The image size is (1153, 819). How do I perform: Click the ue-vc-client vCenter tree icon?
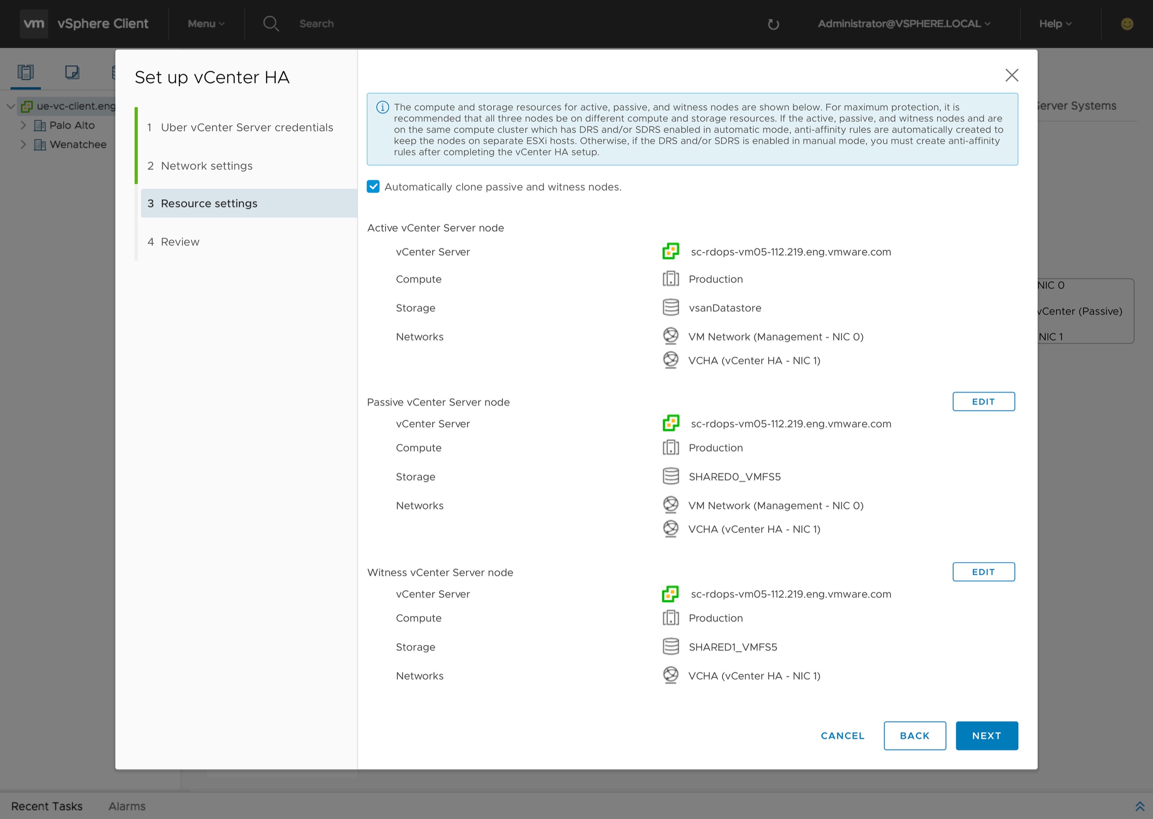pos(27,106)
